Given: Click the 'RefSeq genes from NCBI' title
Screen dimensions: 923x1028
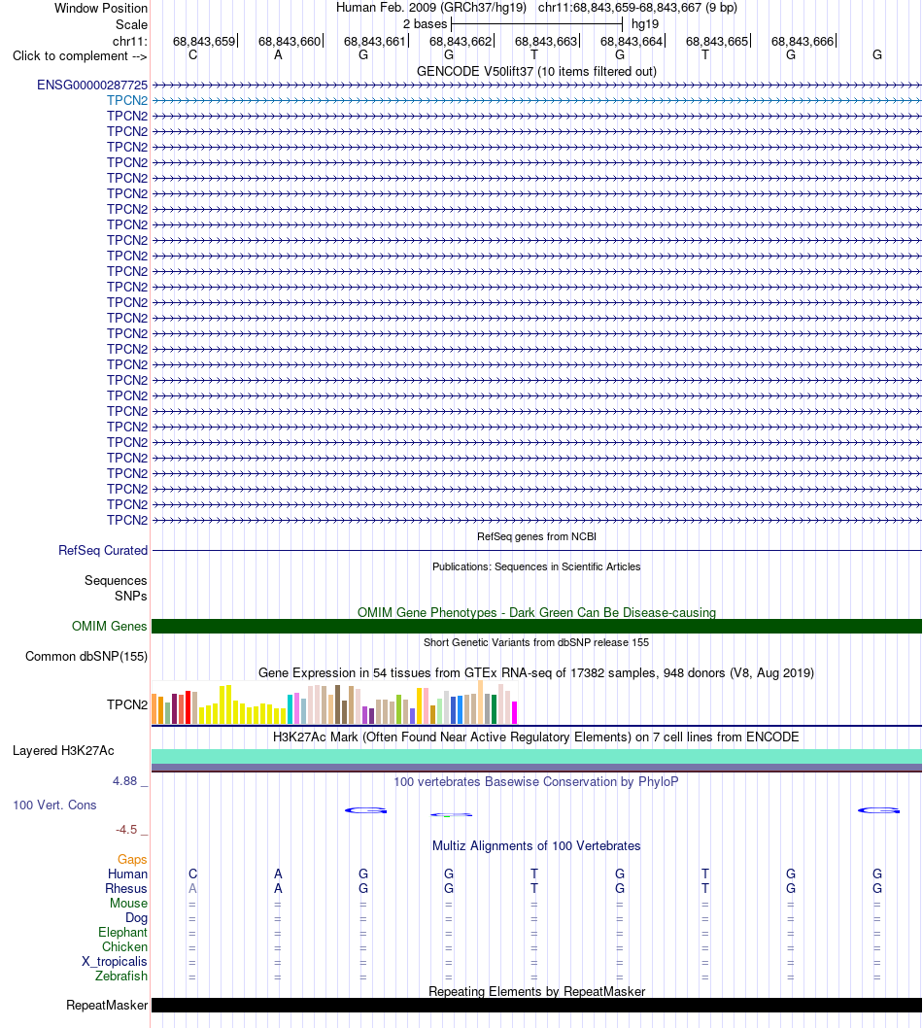Looking at the screenshot, I should tap(536, 536).
